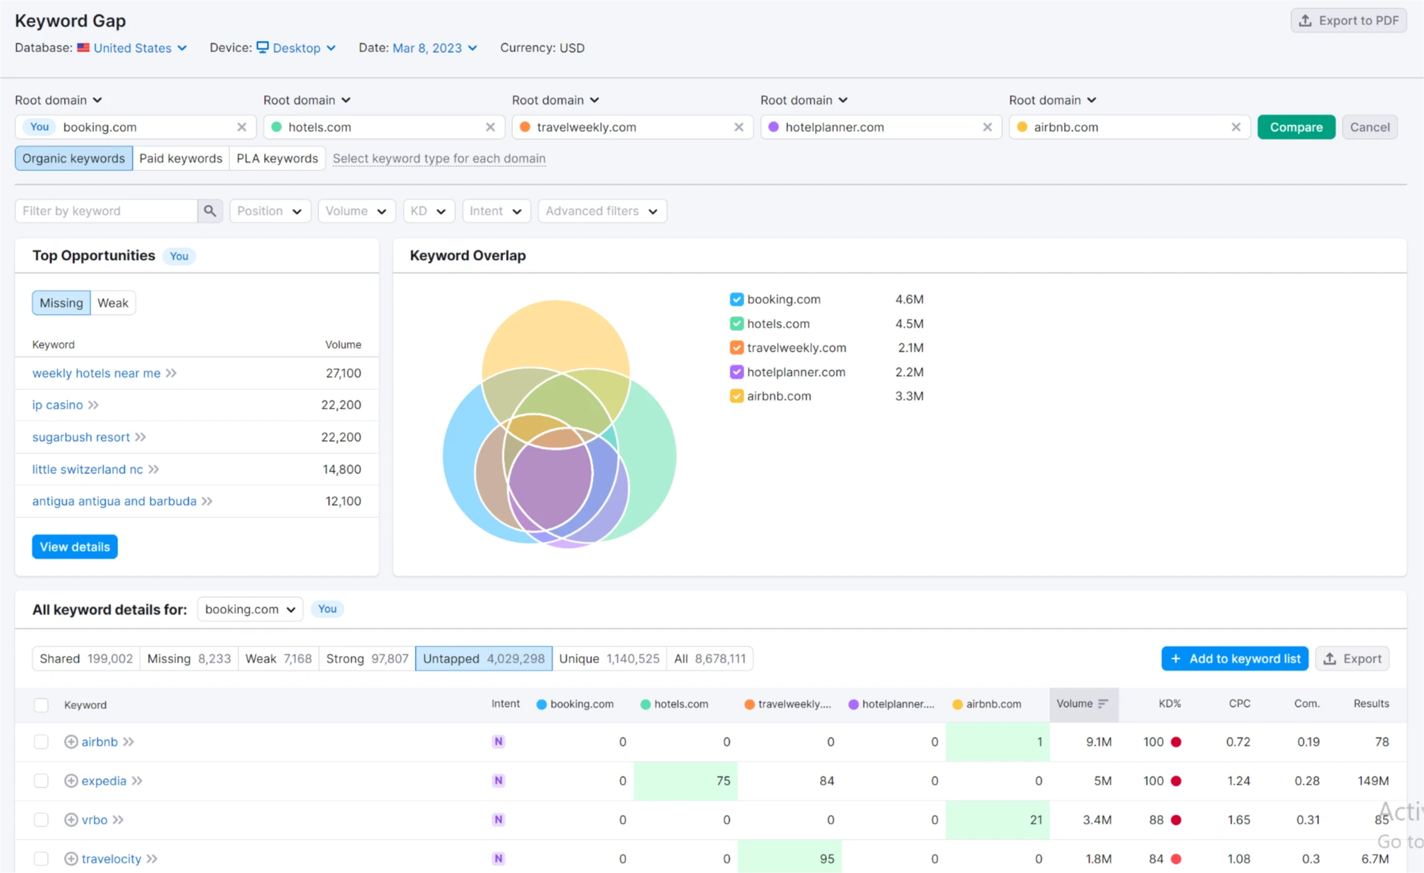The height and width of the screenshot is (873, 1424).
Task: Expand the Advanced filters dropdown
Action: 602,211
